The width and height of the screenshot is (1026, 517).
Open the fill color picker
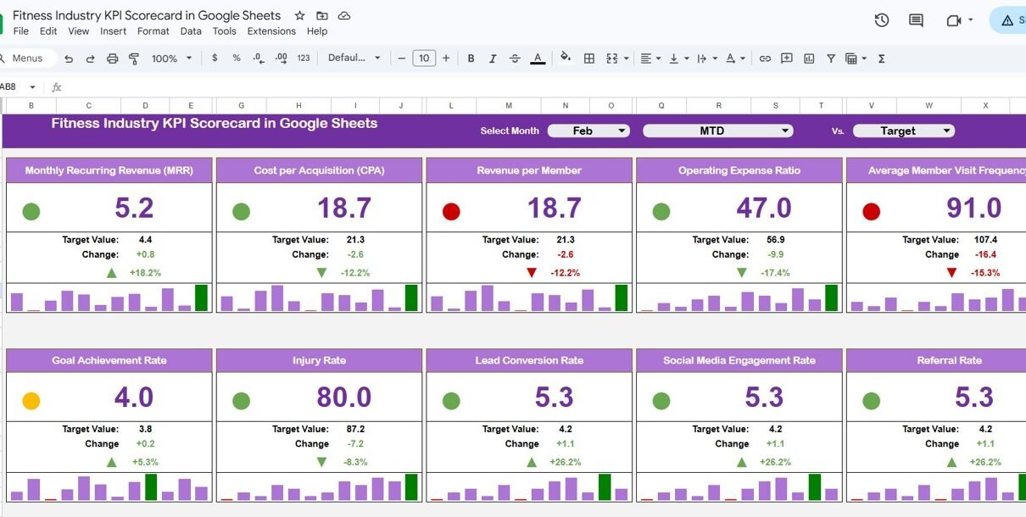(566, 58)
